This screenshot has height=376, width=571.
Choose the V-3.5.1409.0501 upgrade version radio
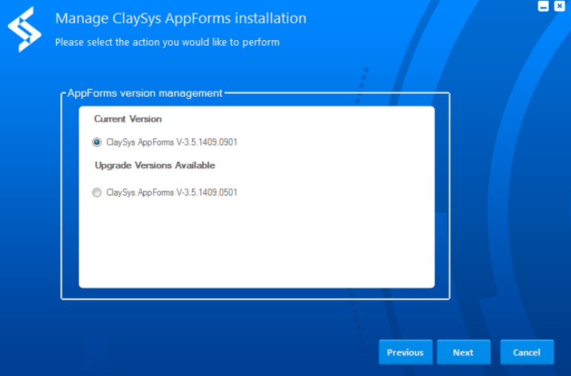pyautogui.click(x=97, y=192)
